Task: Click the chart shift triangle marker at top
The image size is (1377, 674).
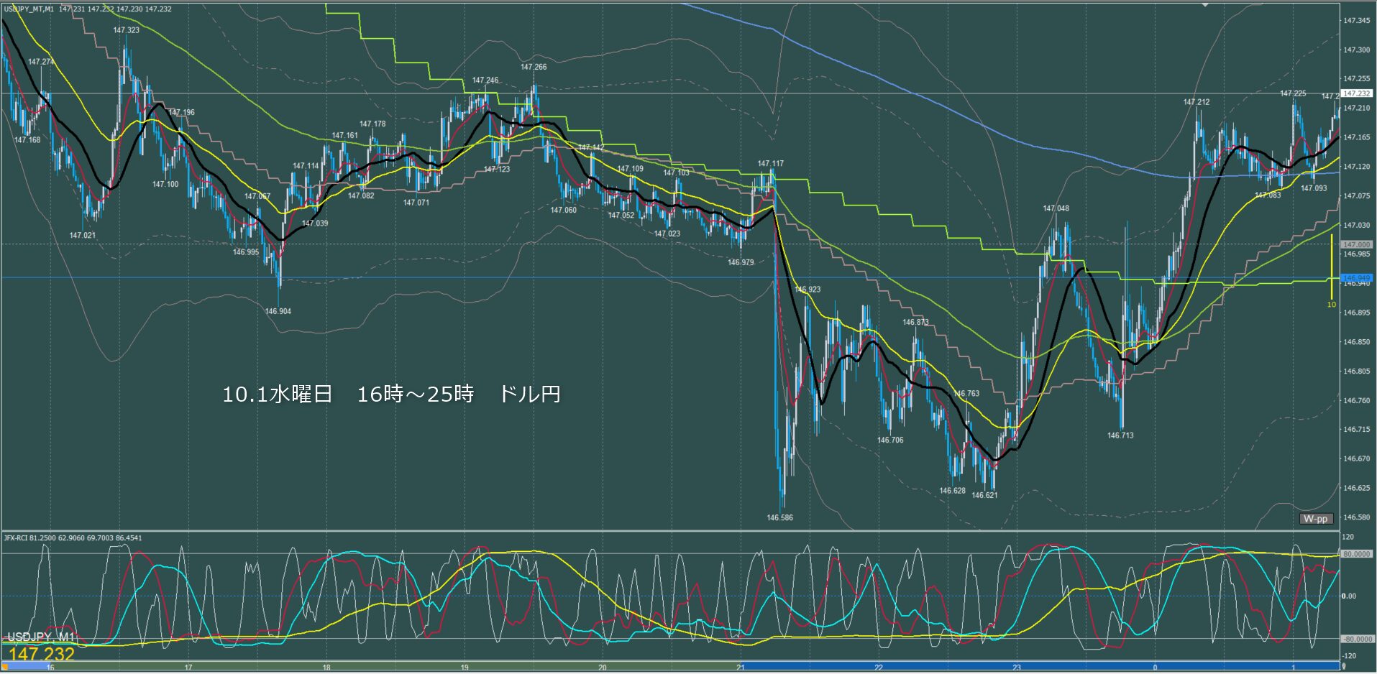Action: (x=1206, y=5)
